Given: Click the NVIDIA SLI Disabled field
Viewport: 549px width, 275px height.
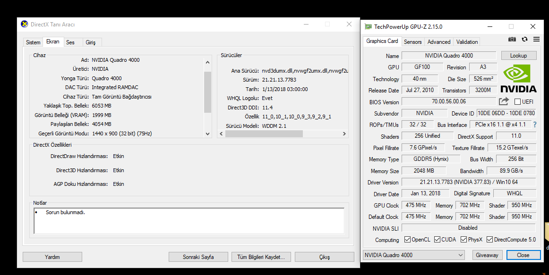Looking at the screenshot, I should [x=468, y=228].
